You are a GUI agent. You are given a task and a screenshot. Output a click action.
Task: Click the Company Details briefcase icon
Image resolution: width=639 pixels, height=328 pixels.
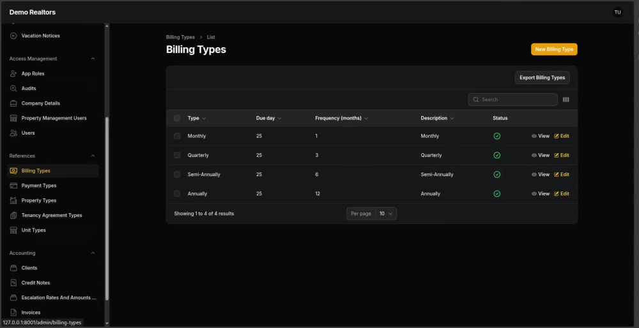click(x=13, y=103)
